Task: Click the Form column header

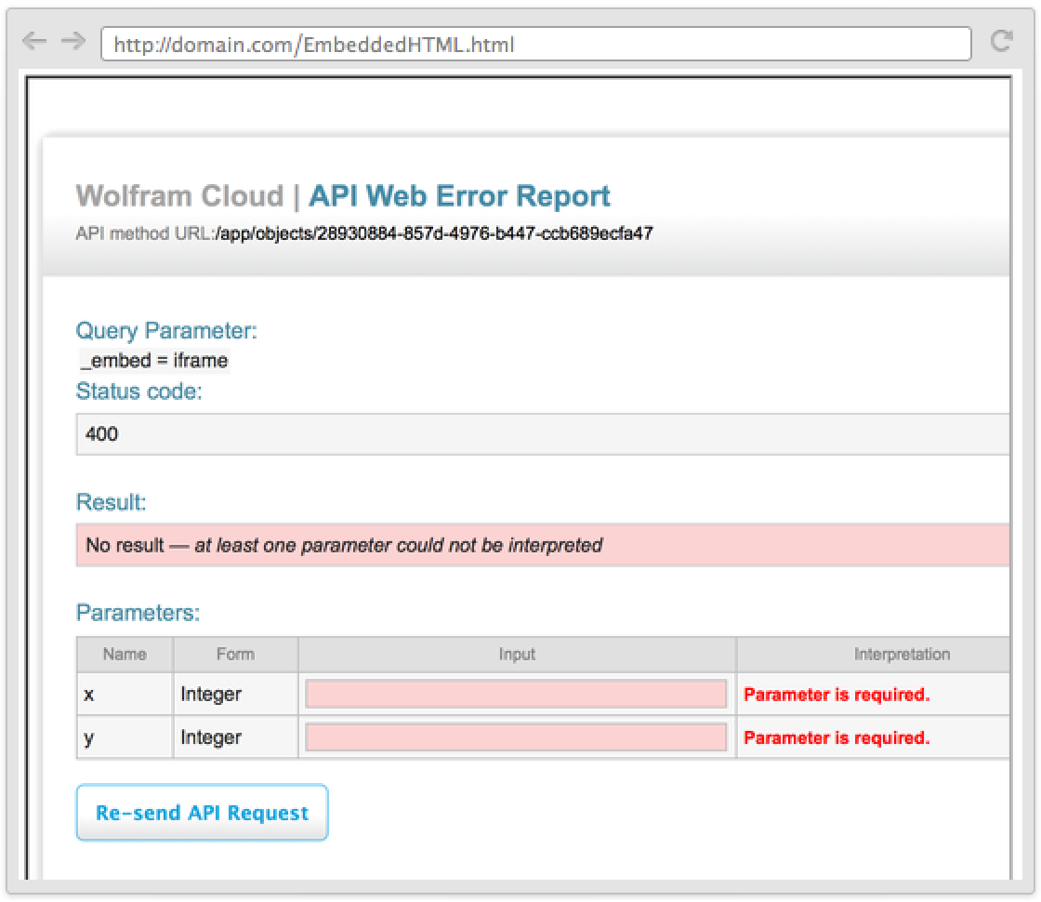Action: pos(235,655)
